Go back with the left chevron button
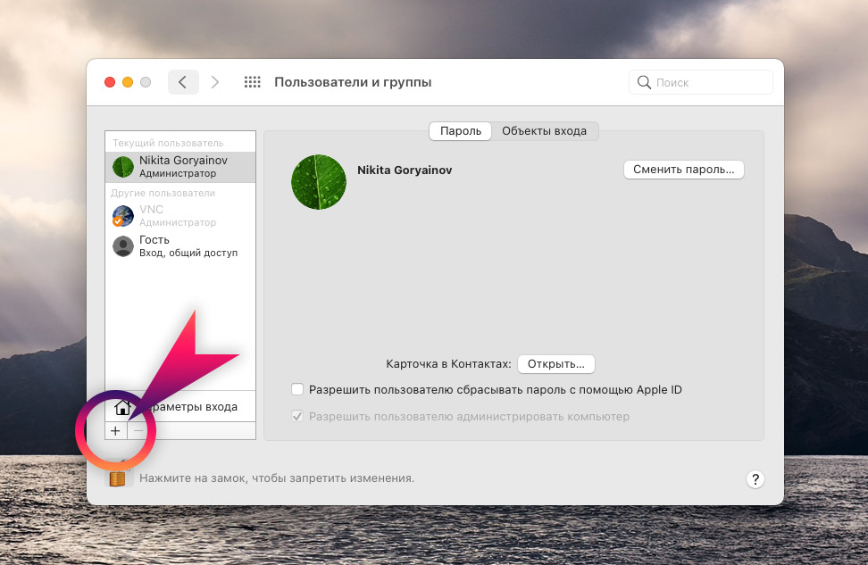 coord(183,82)
